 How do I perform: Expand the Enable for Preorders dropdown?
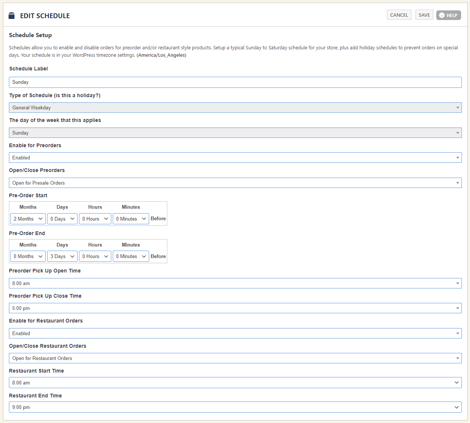pyautogui.click(x=235, y=158)
